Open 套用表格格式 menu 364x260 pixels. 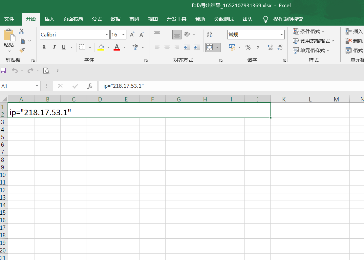tap(313, 41)
